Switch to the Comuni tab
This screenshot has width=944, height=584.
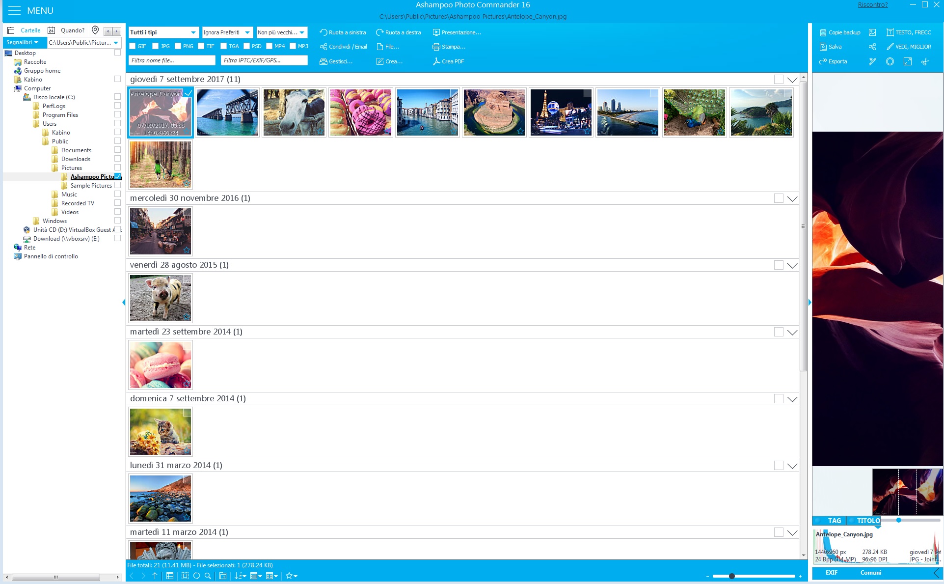(870, 573)
